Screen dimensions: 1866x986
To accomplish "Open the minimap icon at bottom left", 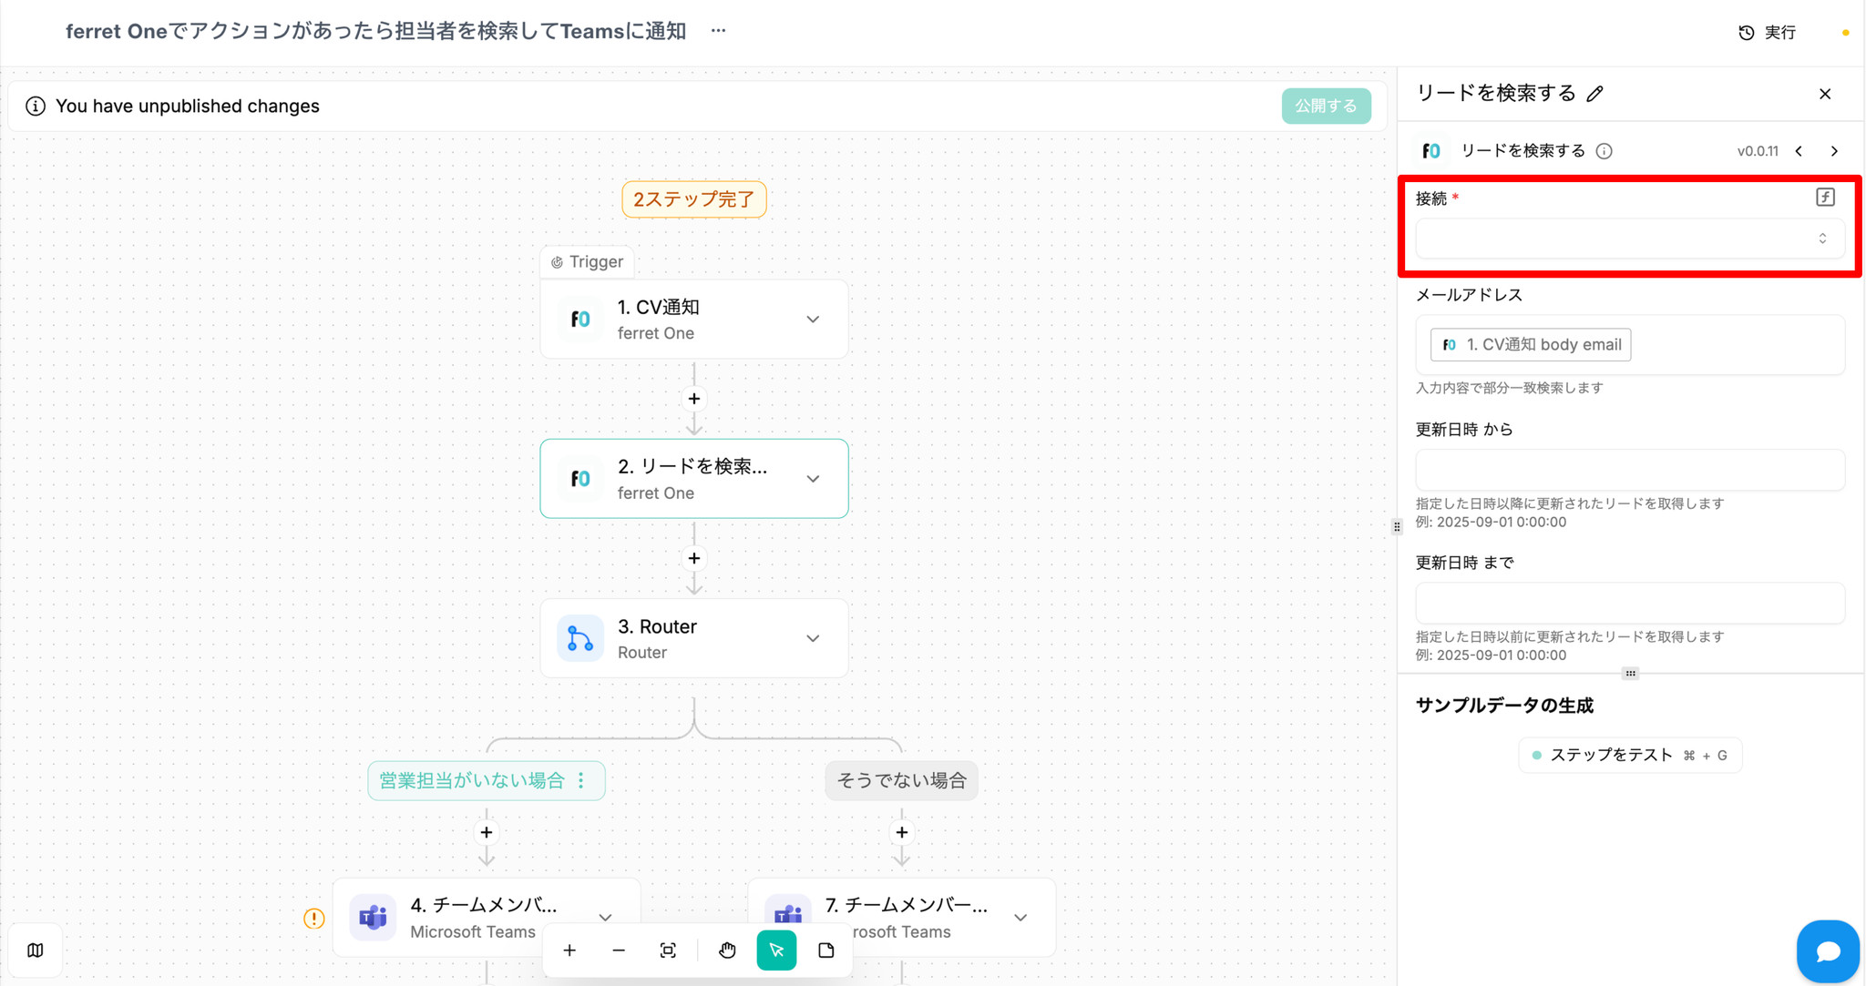I will (x=36, y=950).
